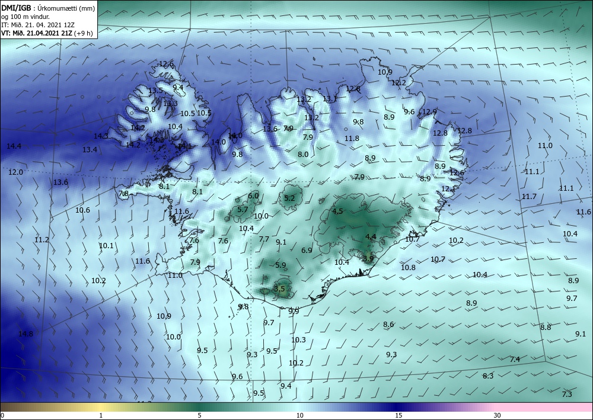Click the 8.3 value label
593x420 pixels.
coord(488,376)
